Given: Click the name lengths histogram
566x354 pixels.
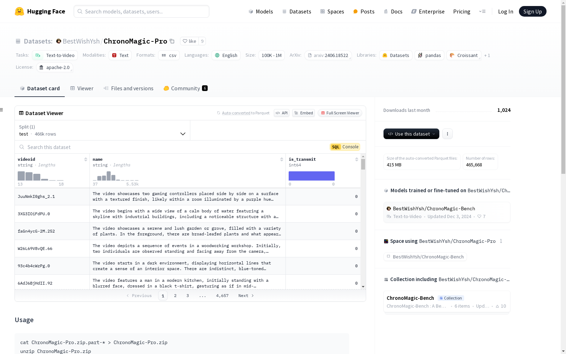Looking at the screenshot, I should point(116,176).
